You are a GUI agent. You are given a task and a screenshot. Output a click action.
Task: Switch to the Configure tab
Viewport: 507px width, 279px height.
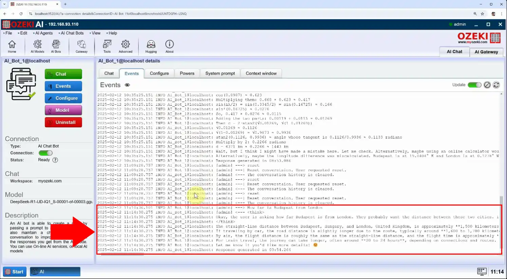pyautogui.click(x=159, y=73)
